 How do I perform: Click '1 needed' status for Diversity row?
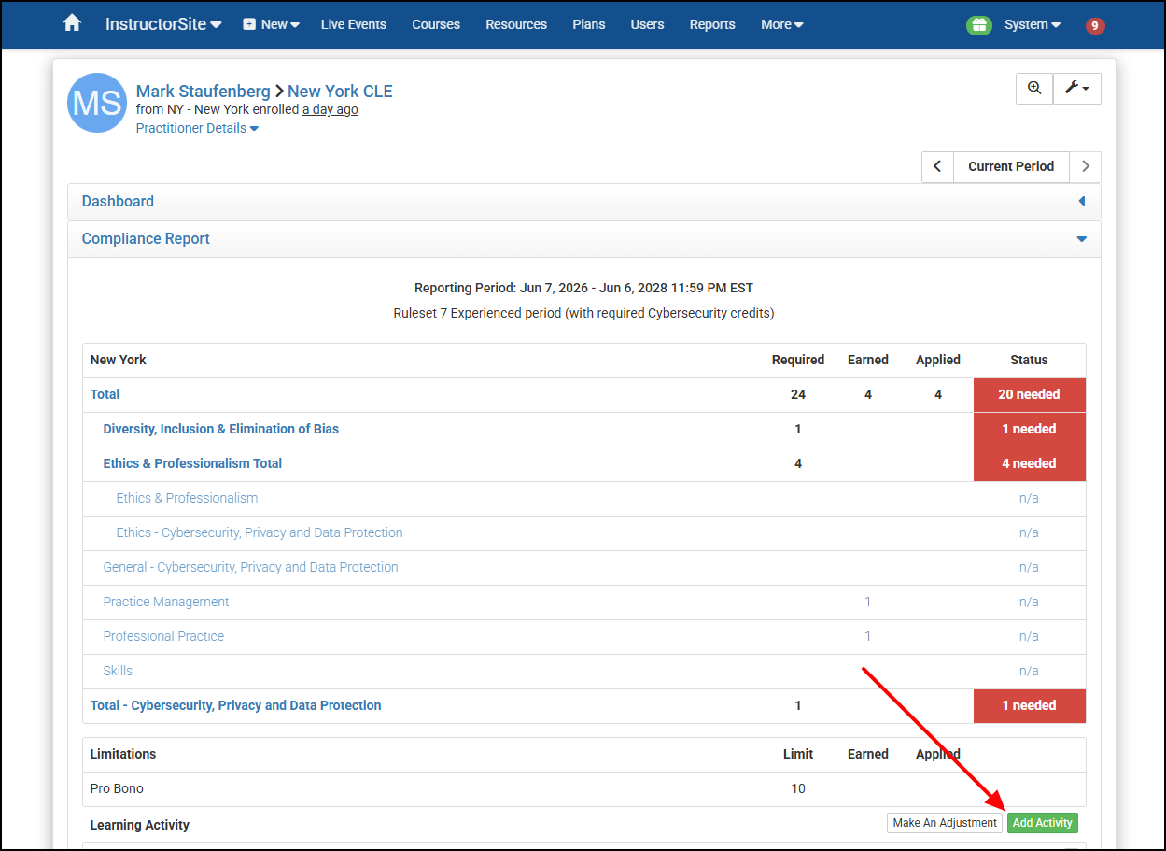pyautogui.click(x=1029, y=429)
